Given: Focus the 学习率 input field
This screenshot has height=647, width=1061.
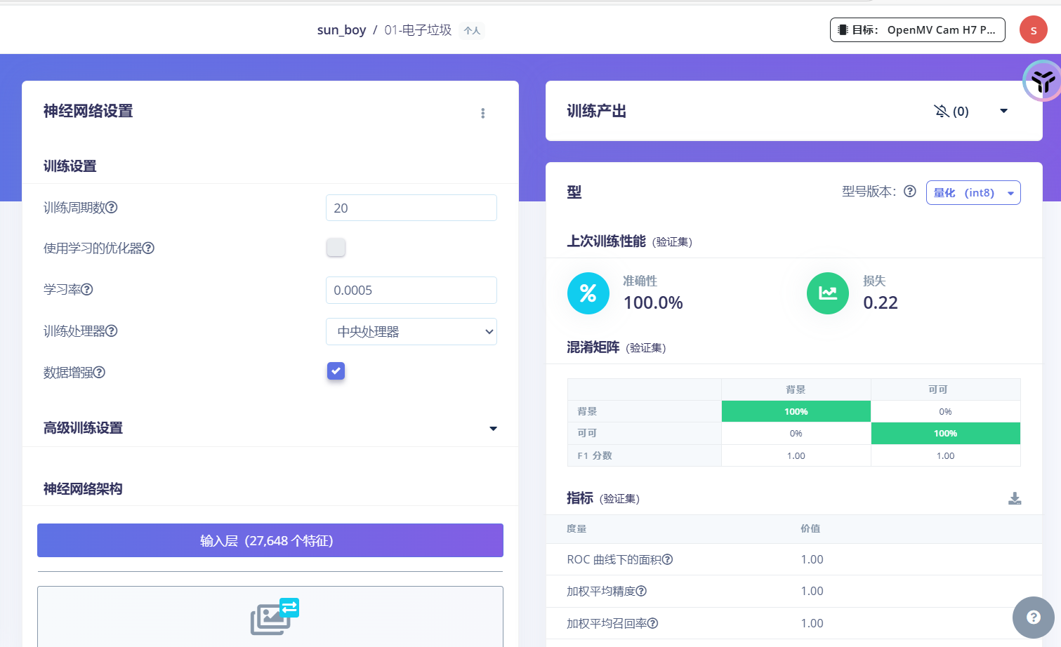Looking at the screenshot, I should [411, 290].
